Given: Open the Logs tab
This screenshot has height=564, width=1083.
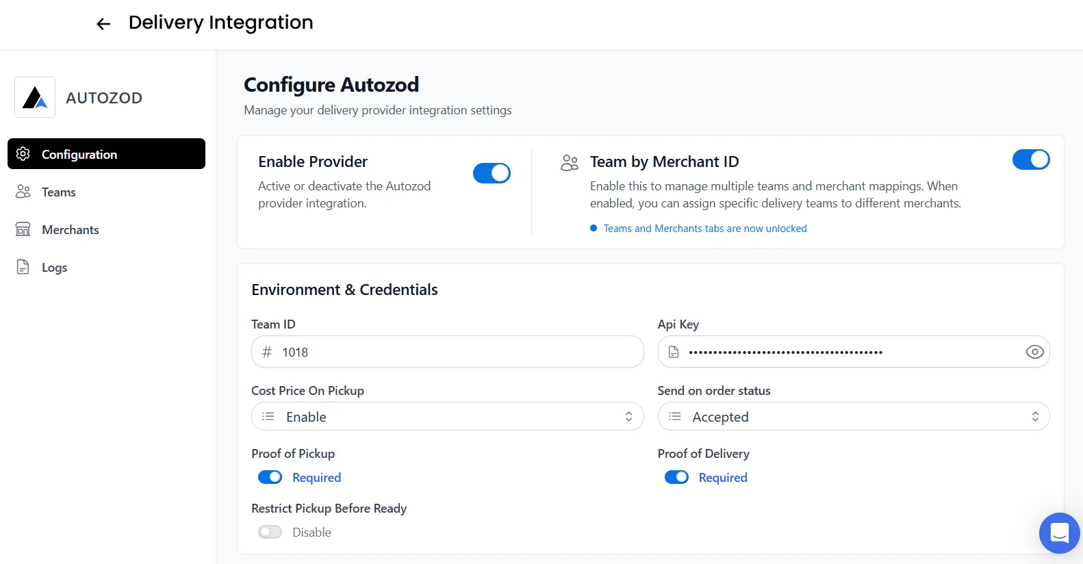Looking at the screenshot, I should [x=106, y=267].
